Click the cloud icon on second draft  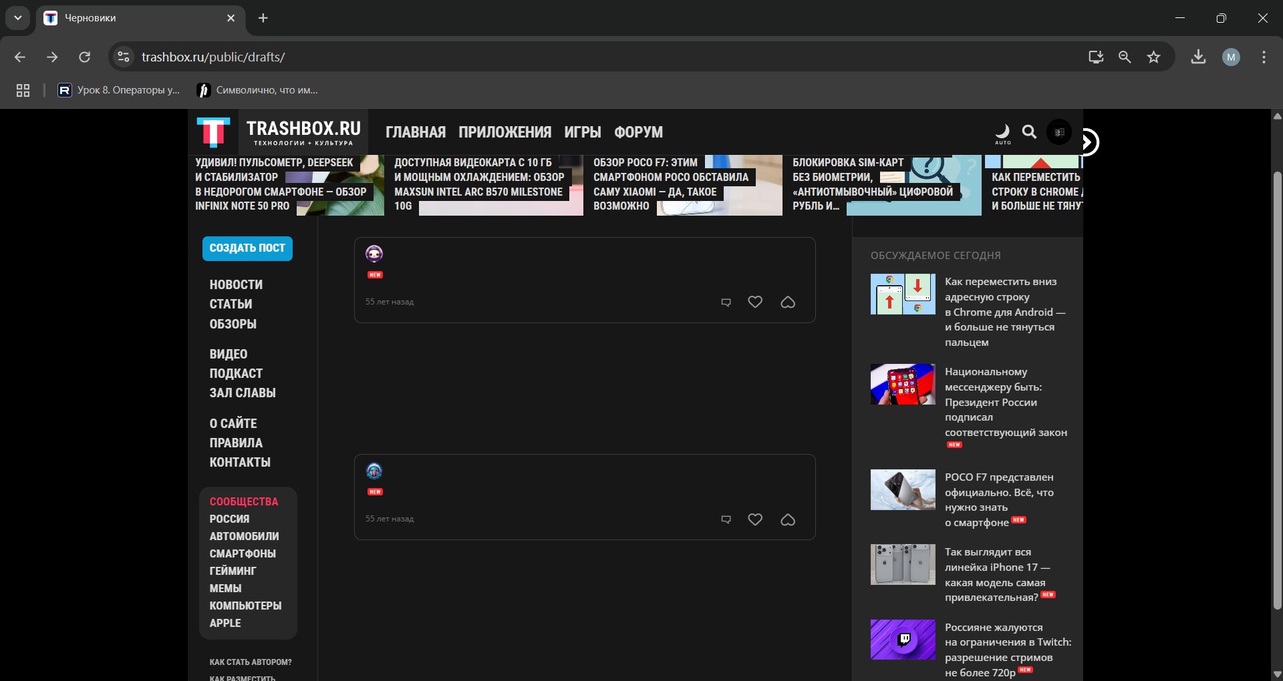click(788, 519)
